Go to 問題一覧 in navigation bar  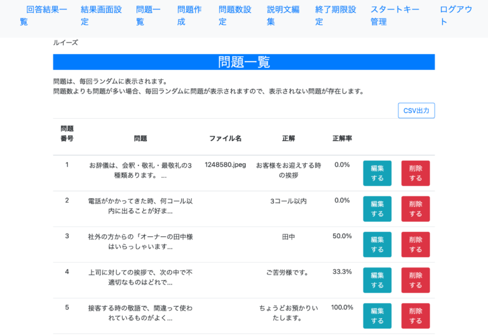tap(148, 15)
